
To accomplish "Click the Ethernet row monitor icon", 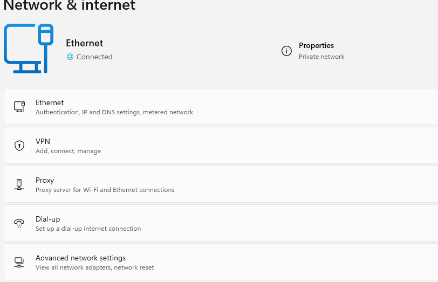I will pos(19,107).
